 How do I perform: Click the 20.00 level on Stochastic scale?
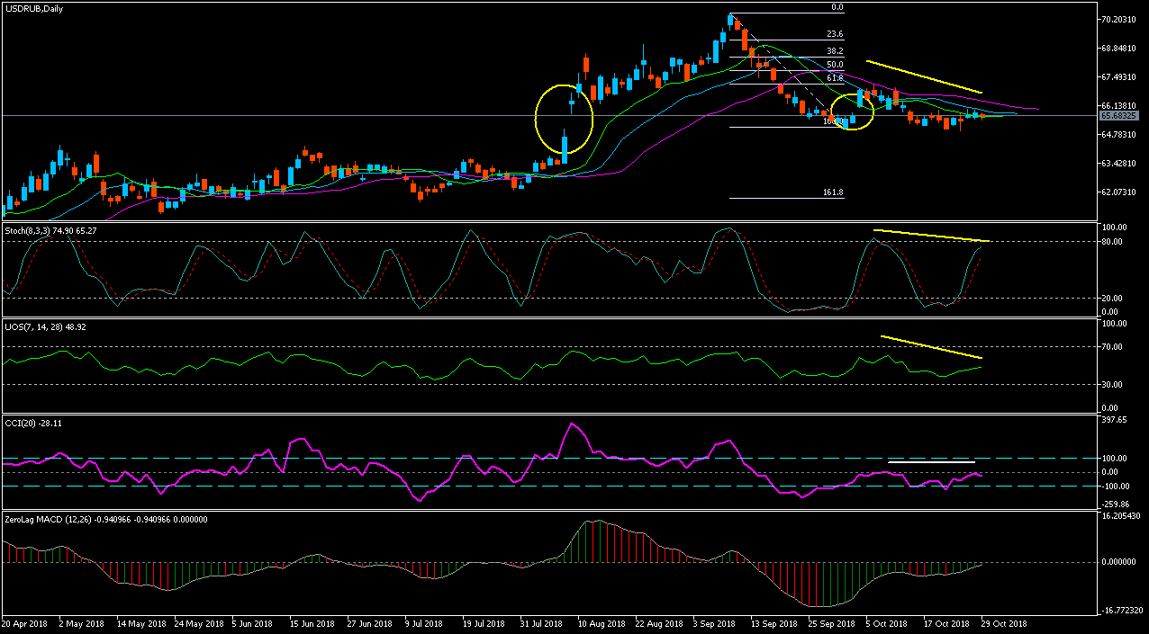[1112, 298]
